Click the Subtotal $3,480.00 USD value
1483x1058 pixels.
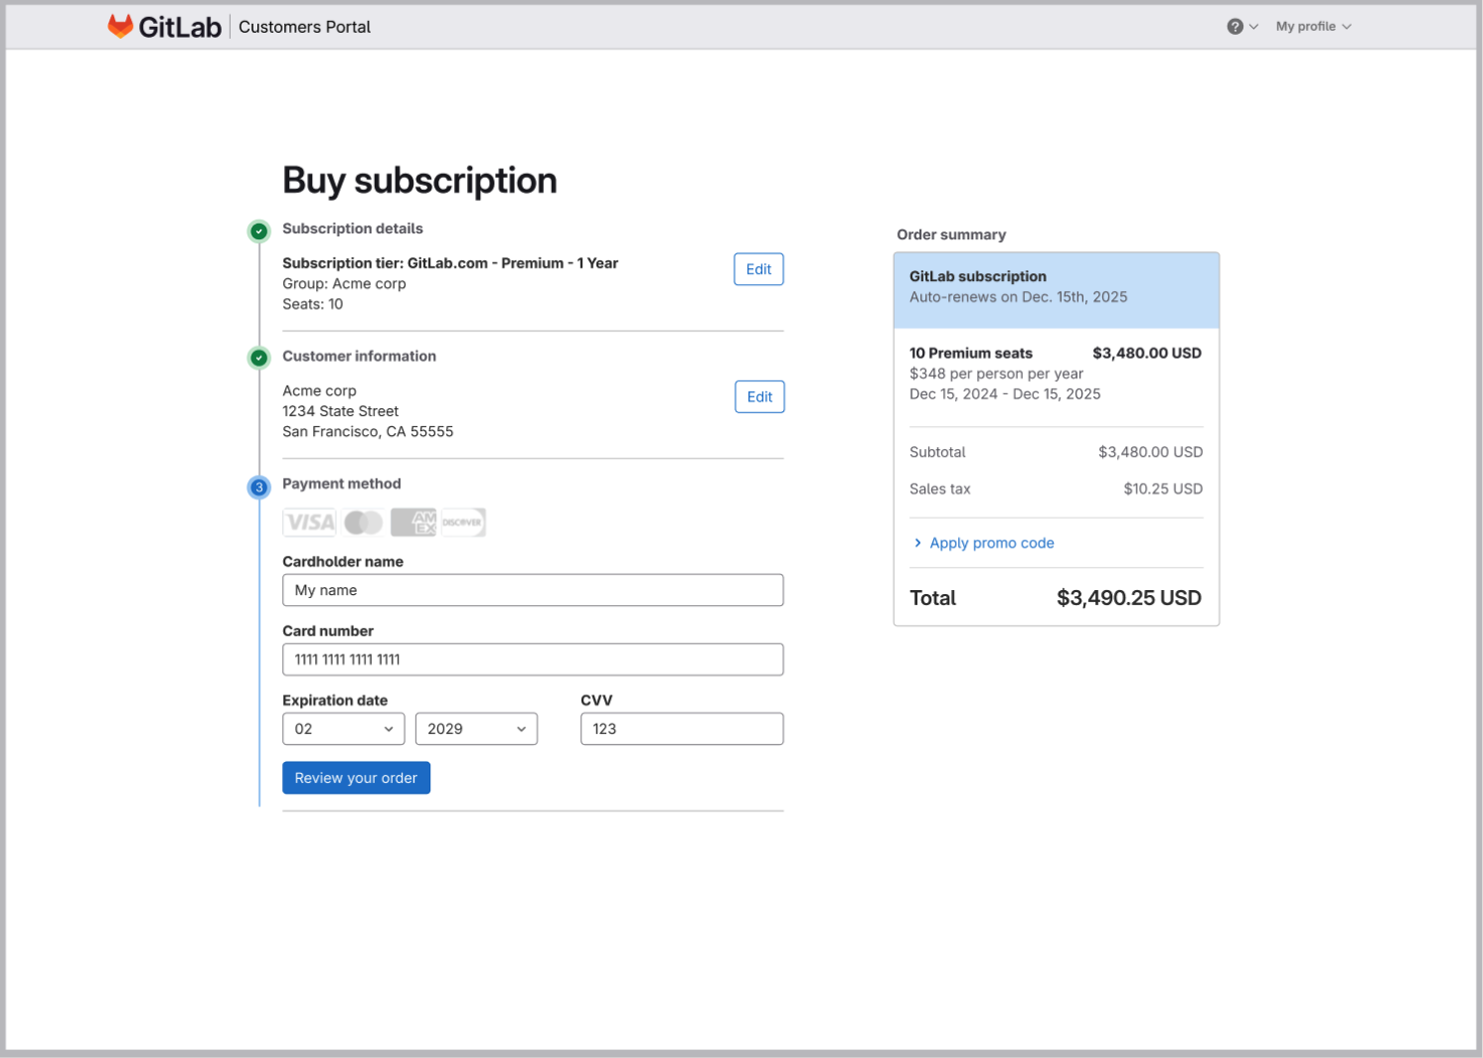[x=1150, y=452]
